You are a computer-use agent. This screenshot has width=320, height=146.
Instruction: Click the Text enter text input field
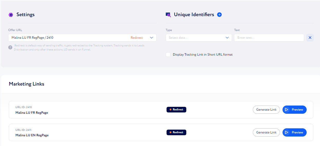[269, 38]
